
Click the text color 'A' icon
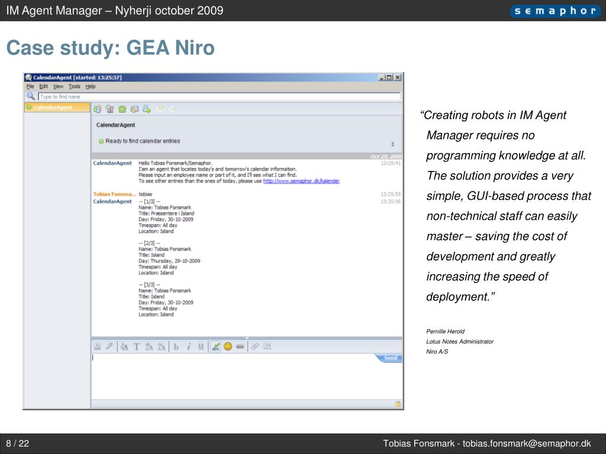point(98,346)
